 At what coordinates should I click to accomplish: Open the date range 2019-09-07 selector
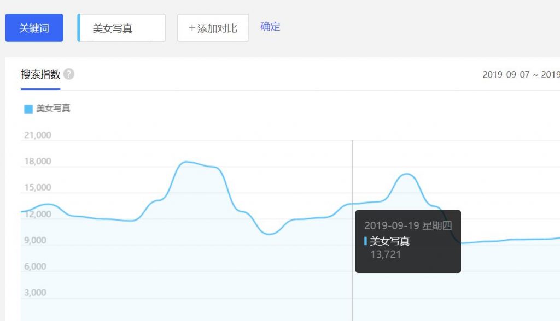point(521,74)
